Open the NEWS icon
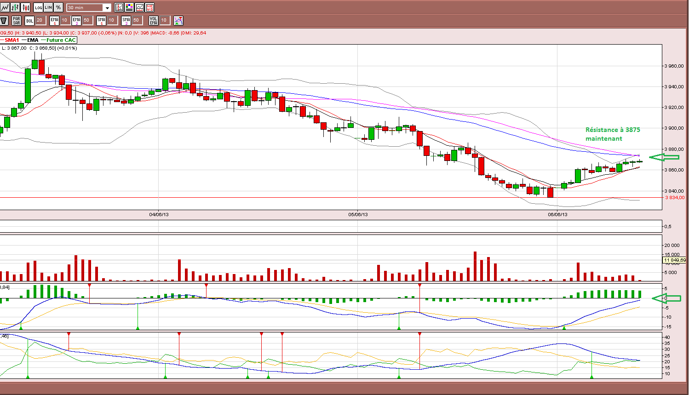This screenshot has height=395, width=689. (x=149, y=7)
